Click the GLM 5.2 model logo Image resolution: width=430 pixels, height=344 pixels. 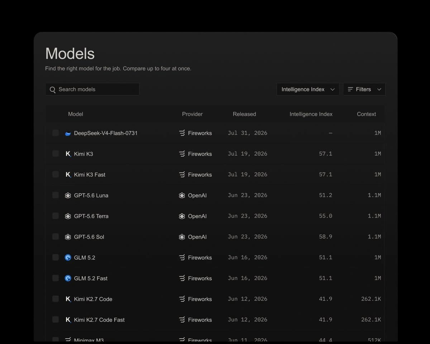tap(68, 258)
